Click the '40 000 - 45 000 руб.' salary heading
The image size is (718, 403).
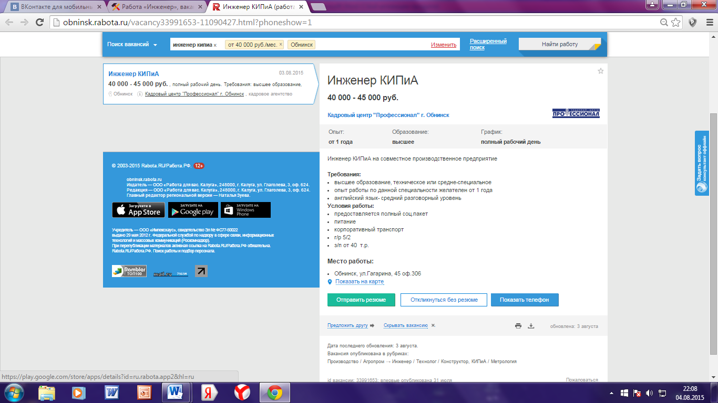point(363,98)
